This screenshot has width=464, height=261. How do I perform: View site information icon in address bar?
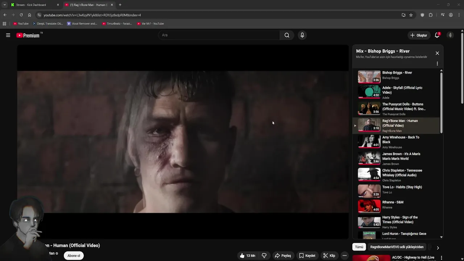coord(39,15)
